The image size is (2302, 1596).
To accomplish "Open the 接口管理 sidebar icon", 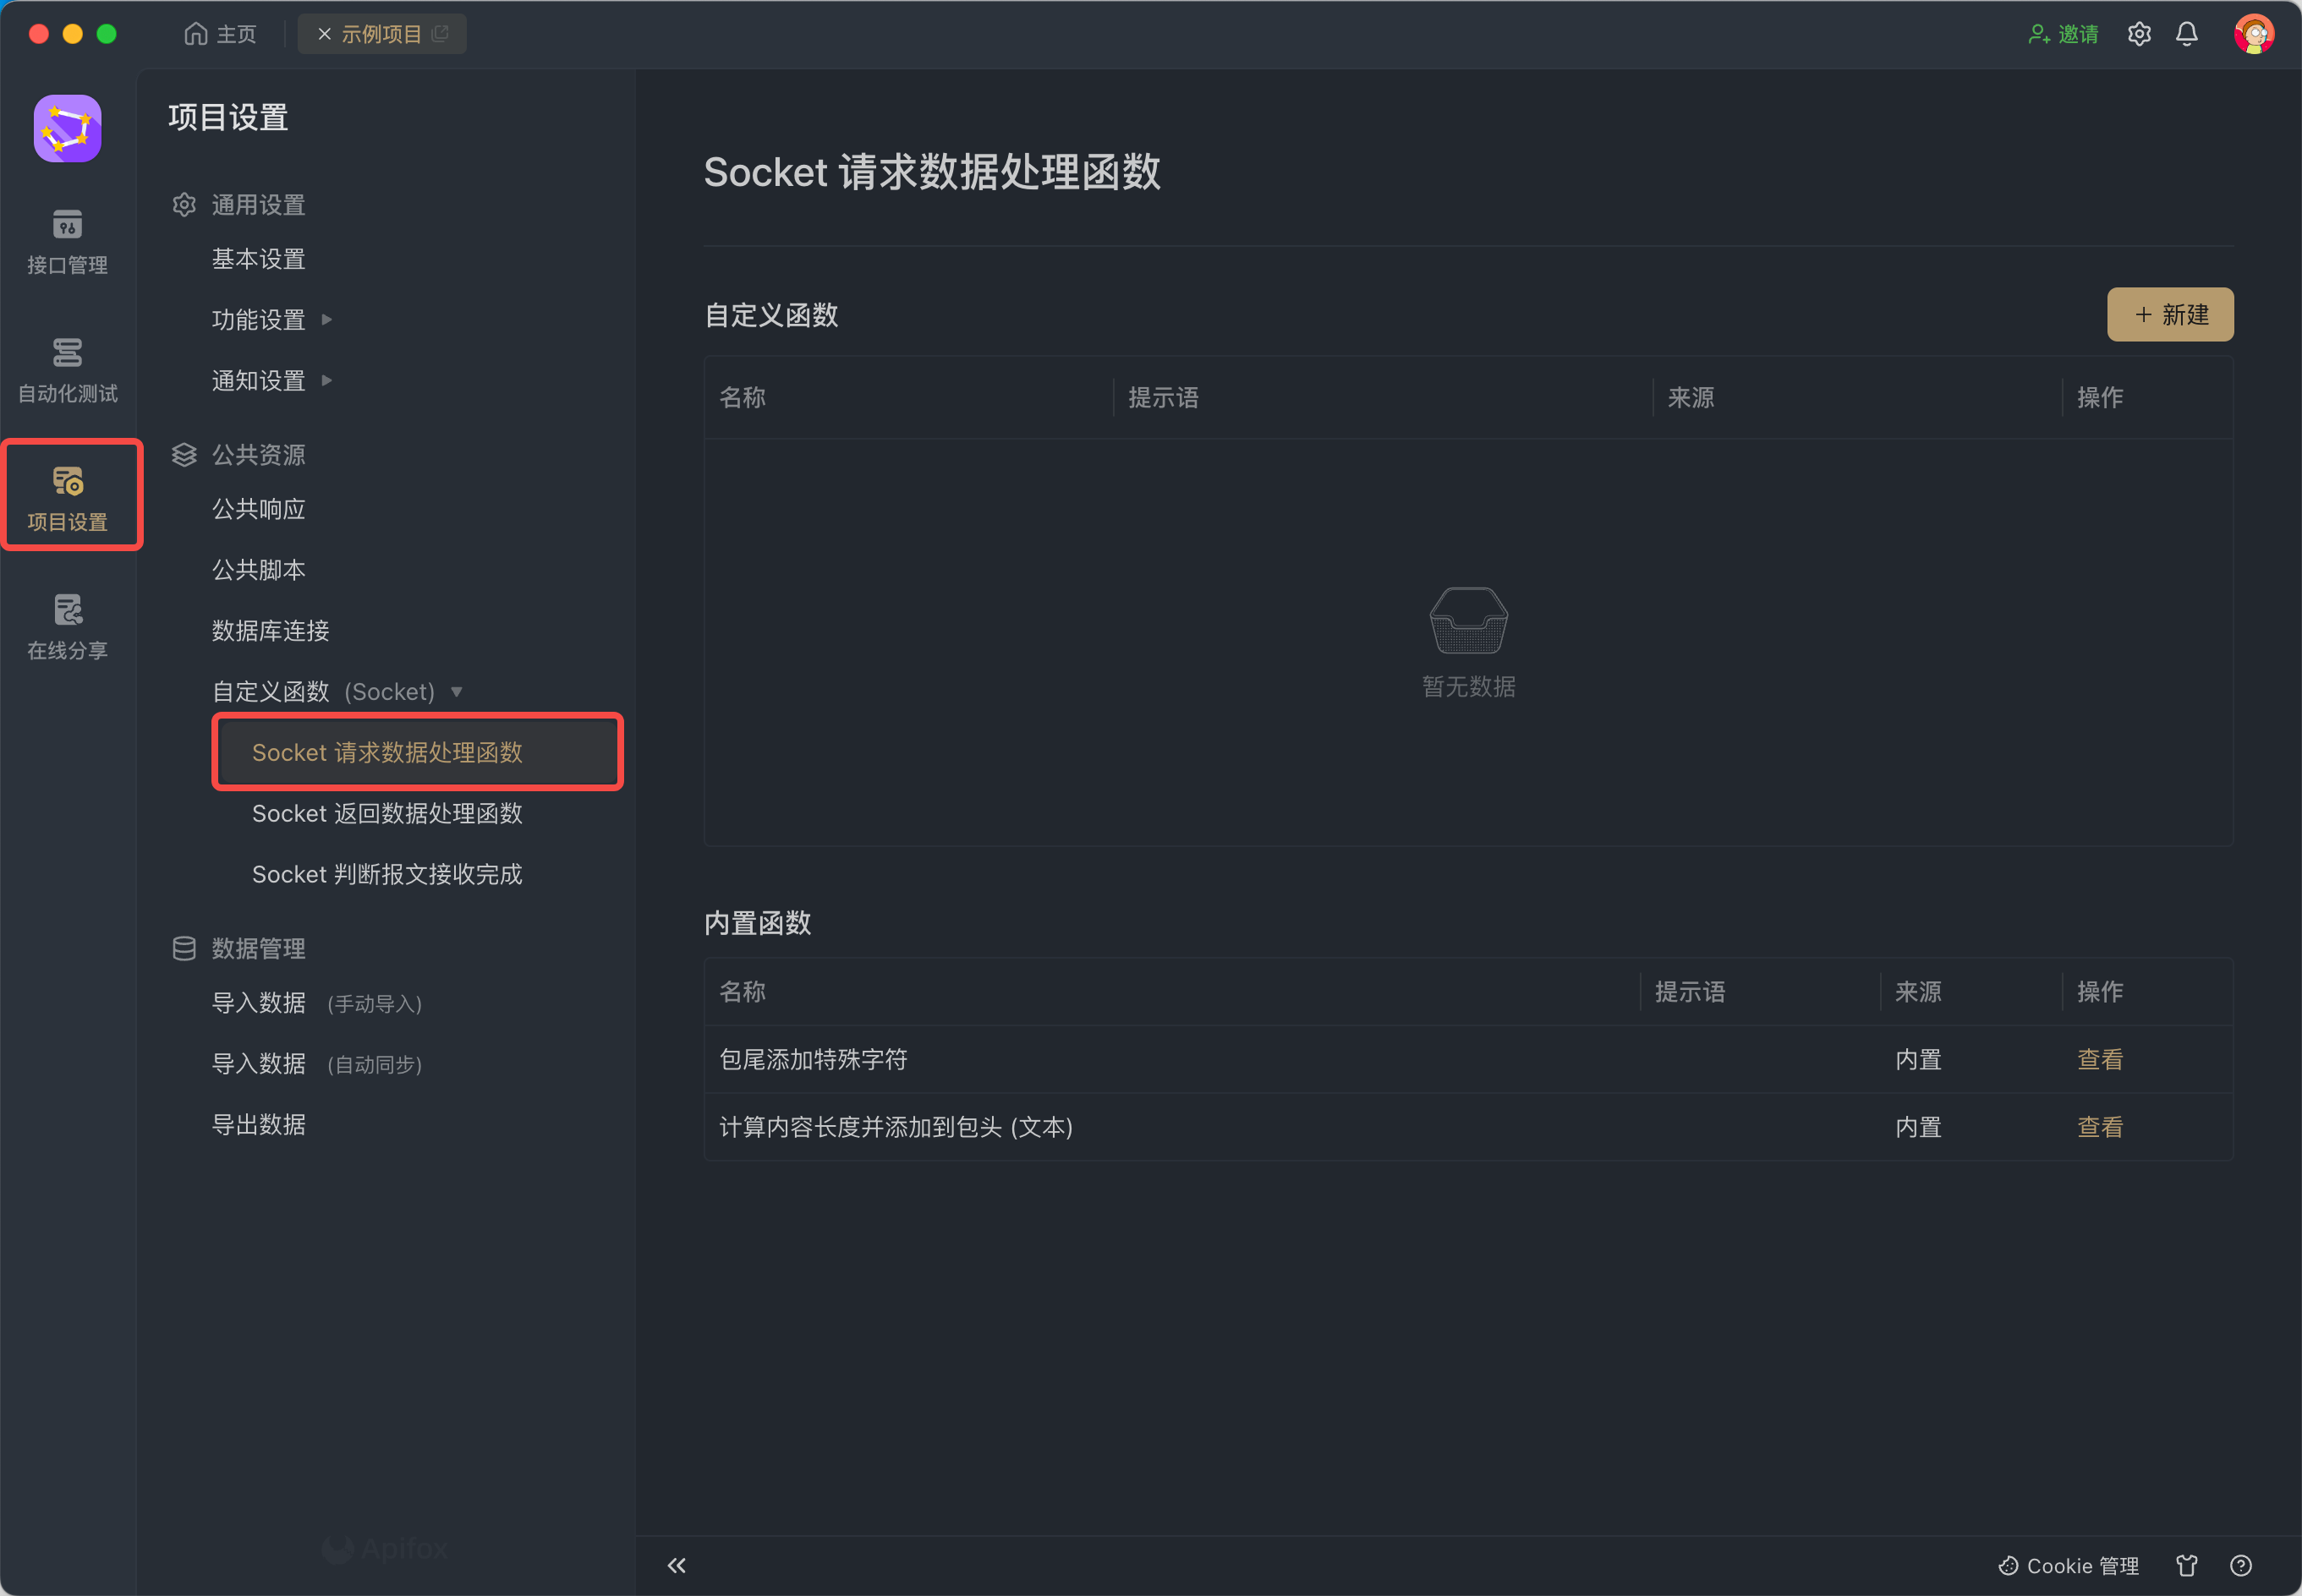I will coord(67,241).
